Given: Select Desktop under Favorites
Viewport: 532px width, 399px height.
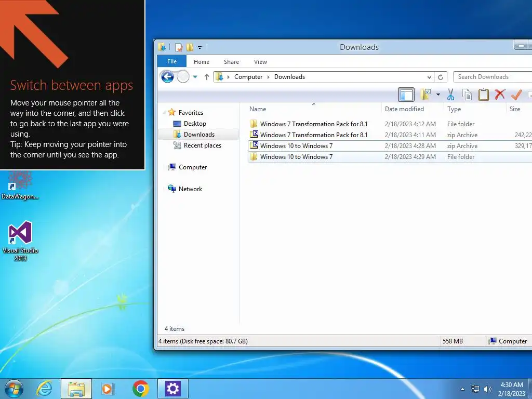Looking at the screenshot, I should (x=195, y=124).
